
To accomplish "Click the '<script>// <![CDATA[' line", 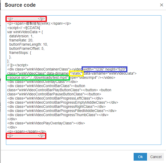I will click(x=24, y=28).
